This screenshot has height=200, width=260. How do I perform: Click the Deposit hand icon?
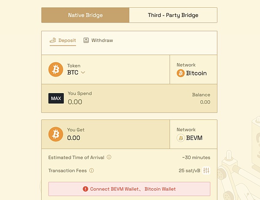(x=53, y=40)
